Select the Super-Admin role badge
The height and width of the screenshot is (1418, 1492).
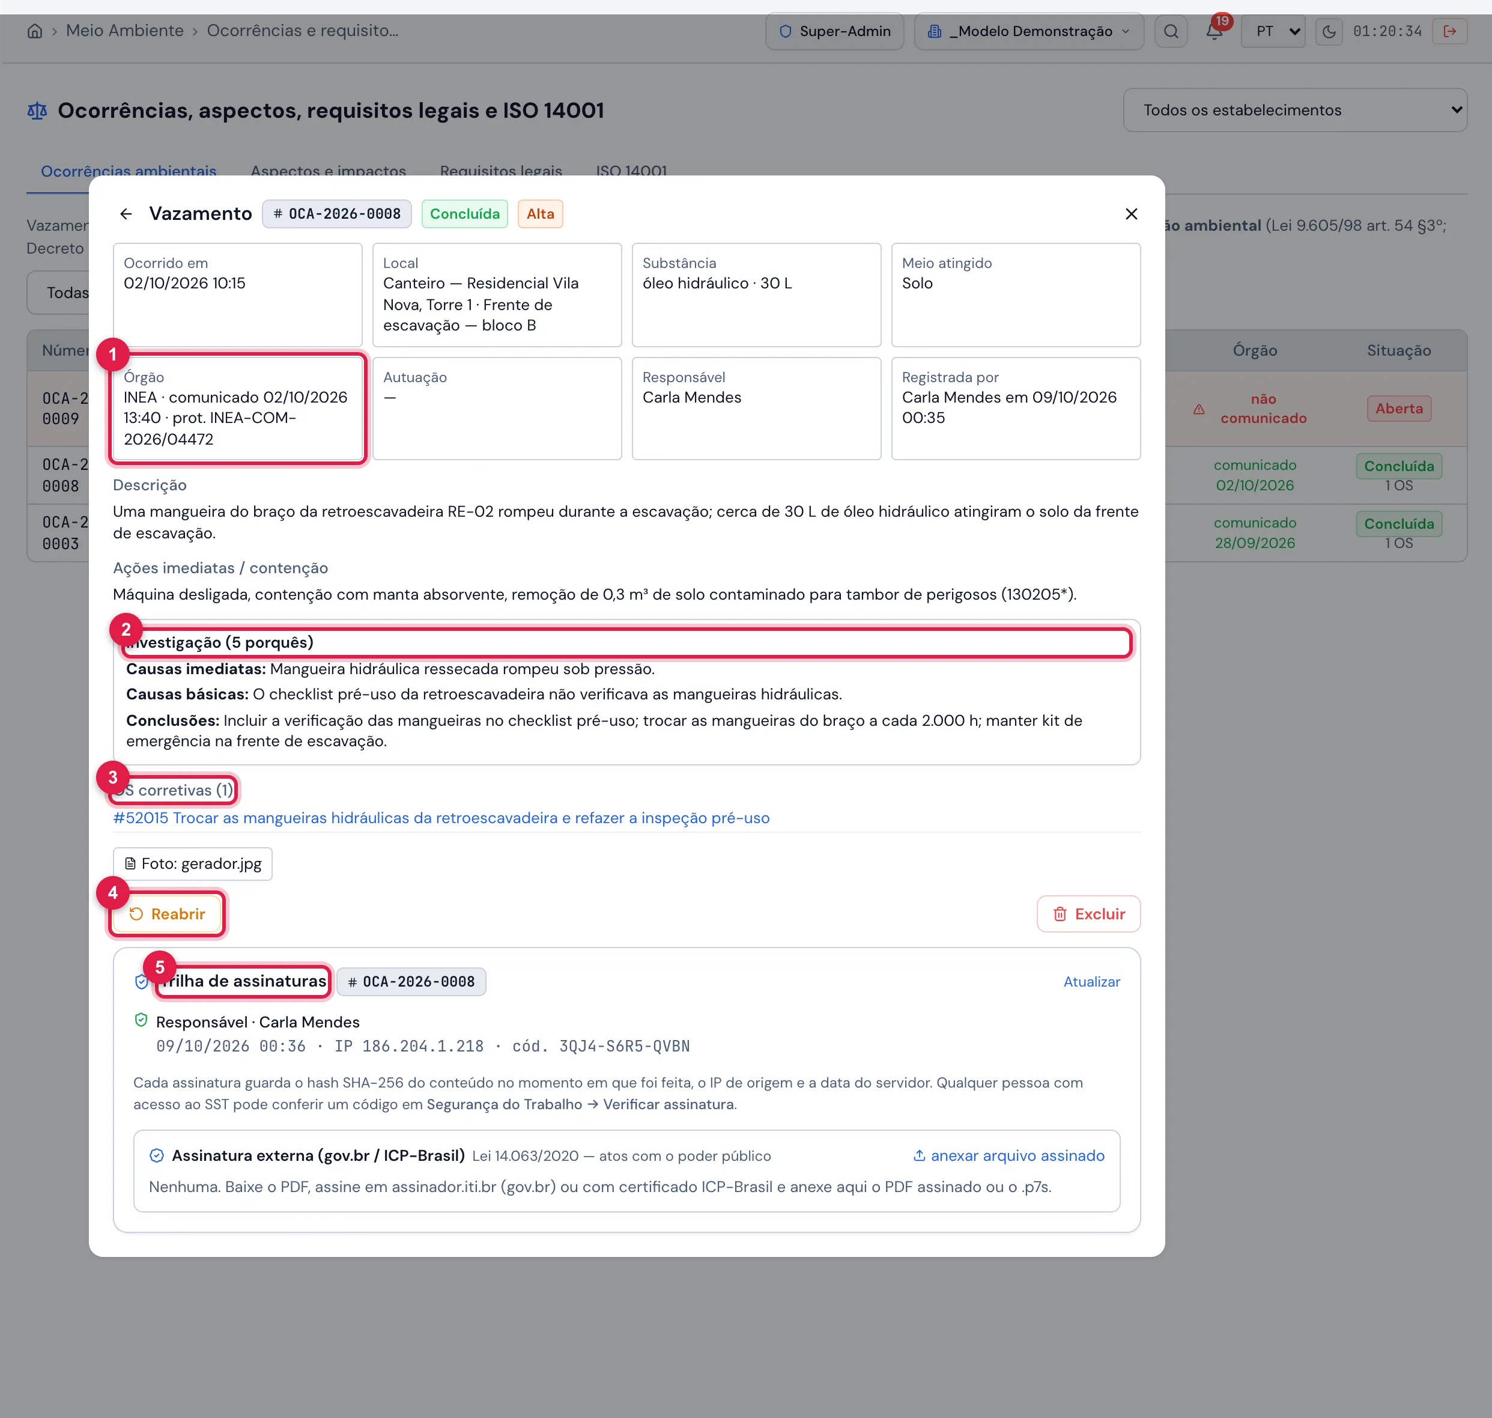[x=835, y=31]
